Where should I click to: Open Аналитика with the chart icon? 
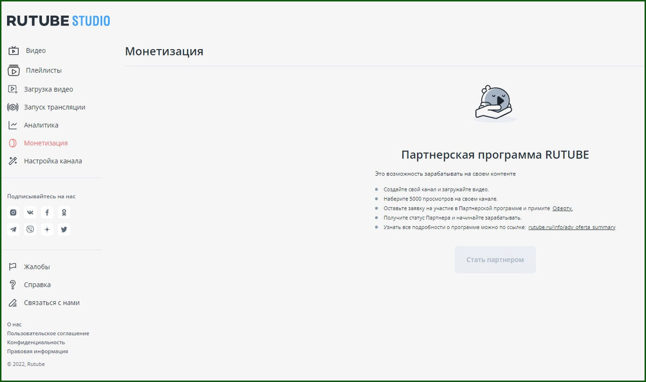pyautogui.click(x=13, y=124)
